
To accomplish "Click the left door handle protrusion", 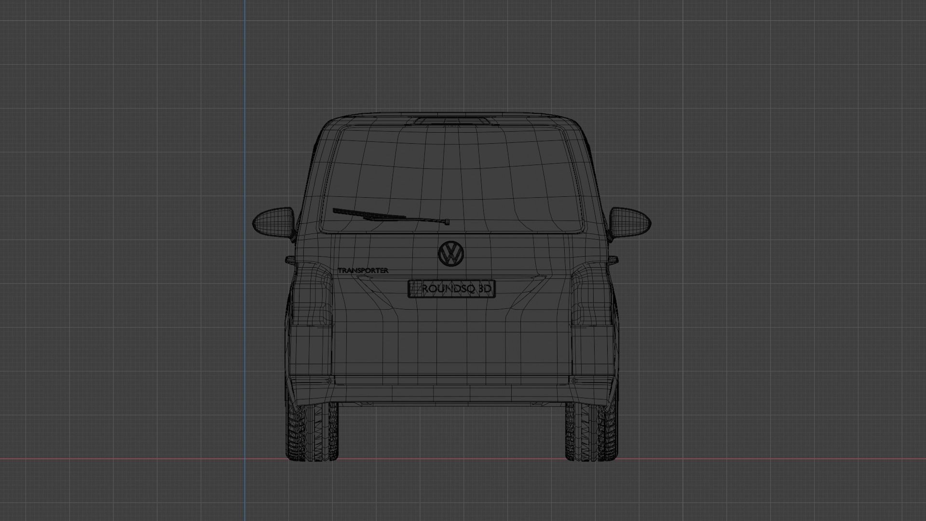I will (x=290, y=260).
